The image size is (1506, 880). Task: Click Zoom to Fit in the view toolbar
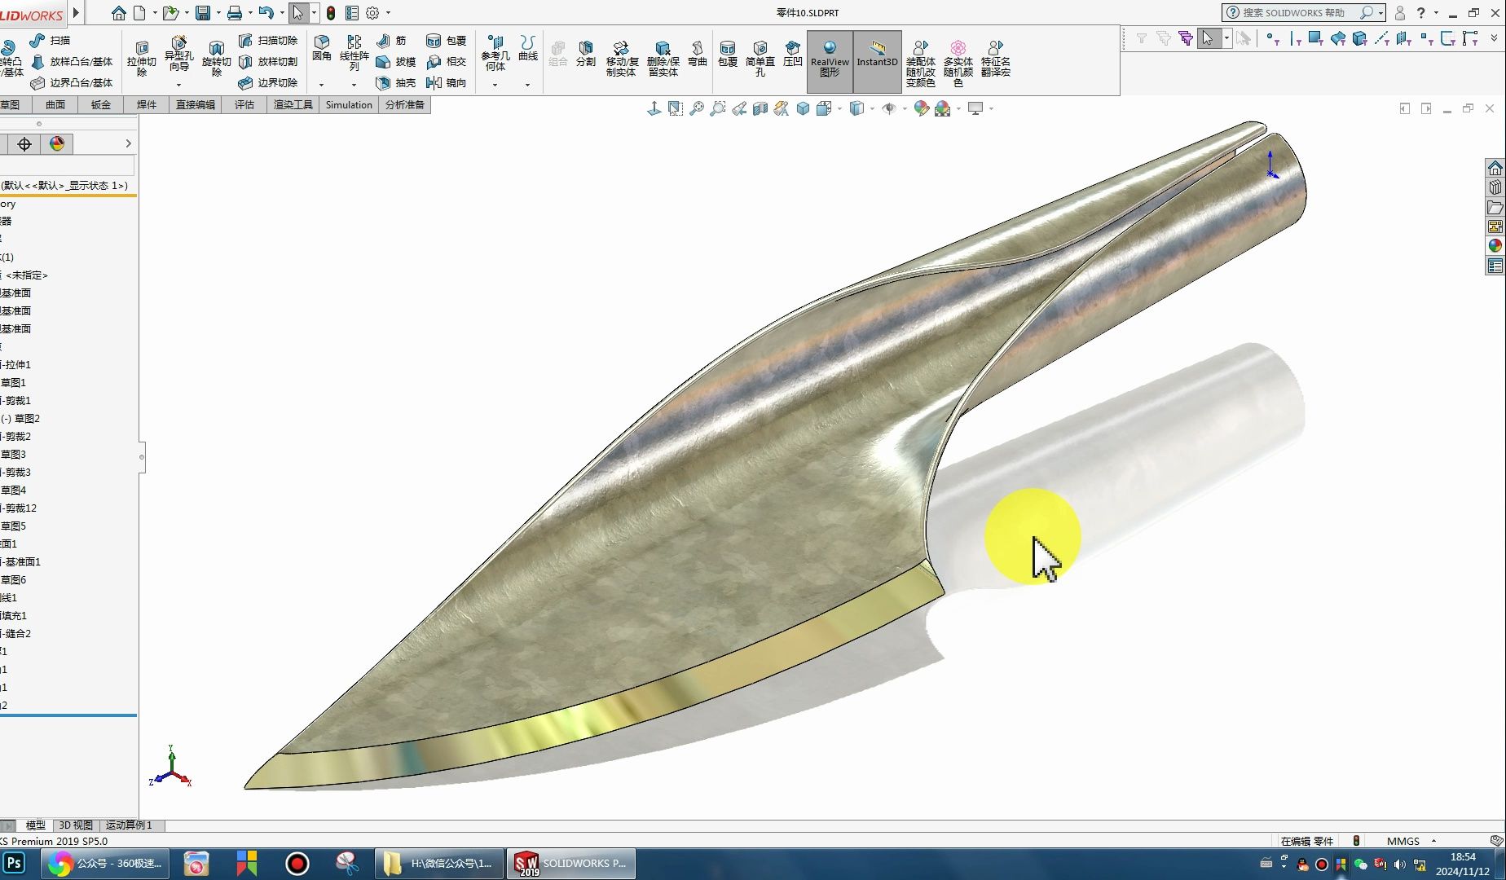(x=696, y=108)
